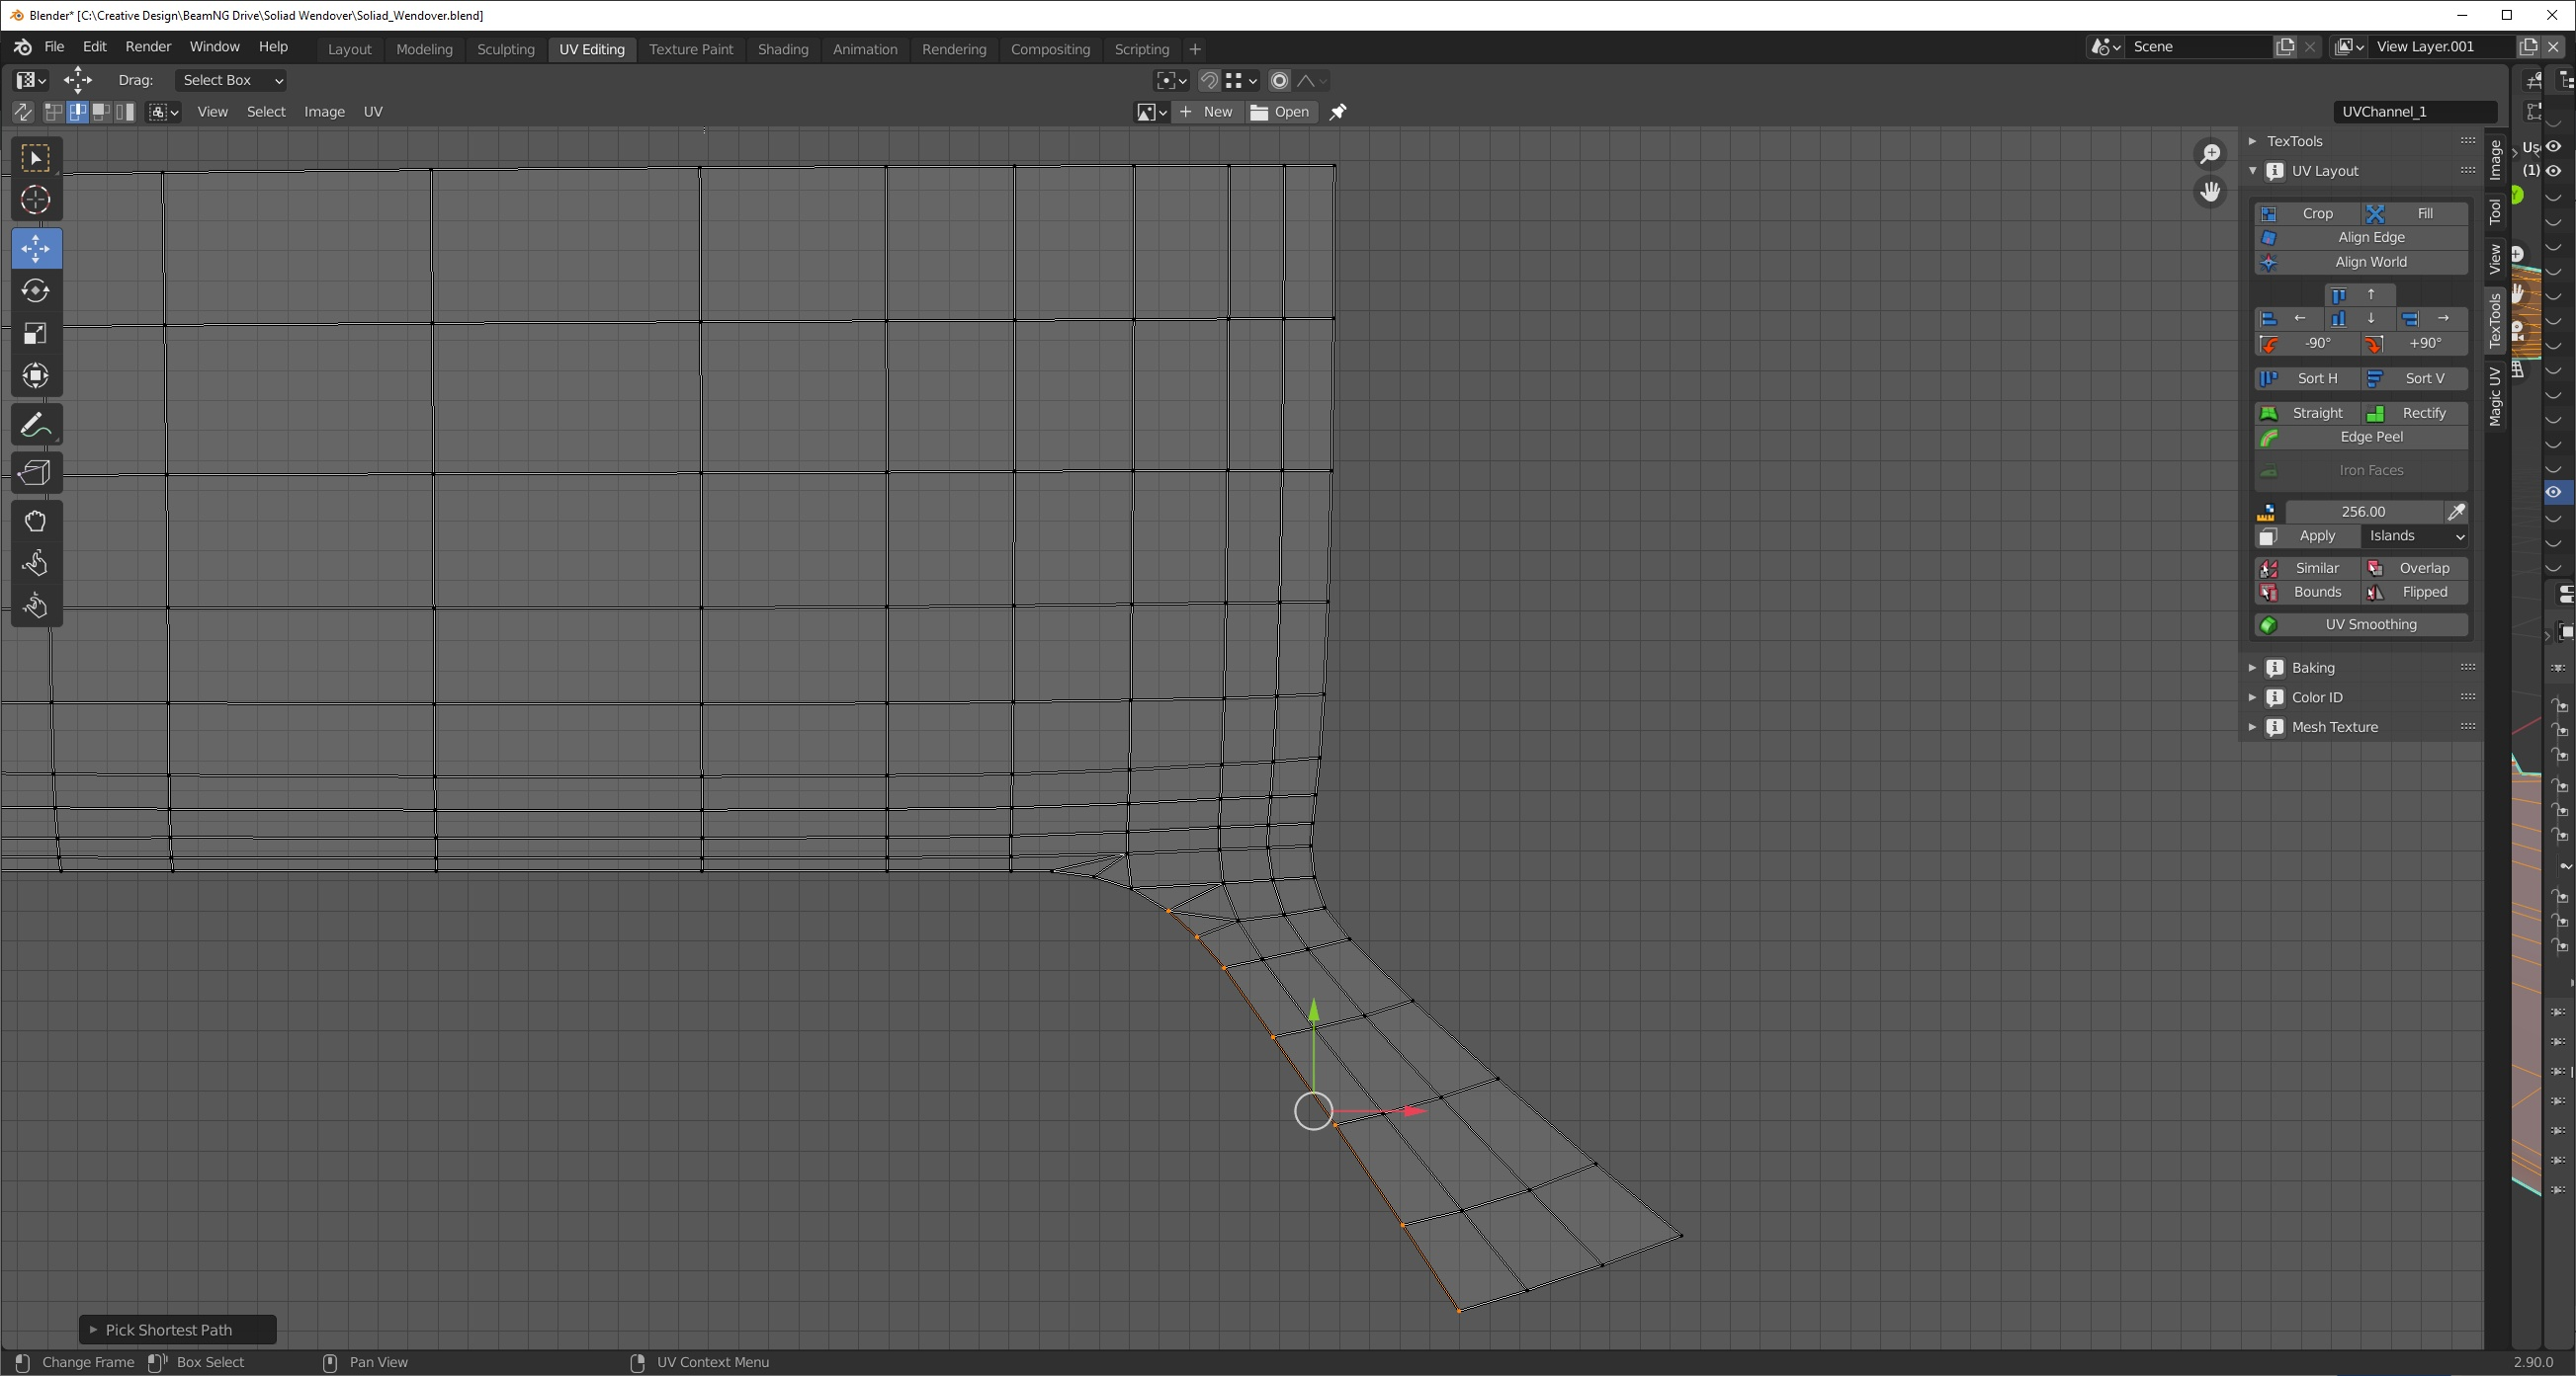The image size is (2576, 1376).
Task: Click the zoom magnifier gizmo
Action: pyautogui.click(x=2210, y=154)
